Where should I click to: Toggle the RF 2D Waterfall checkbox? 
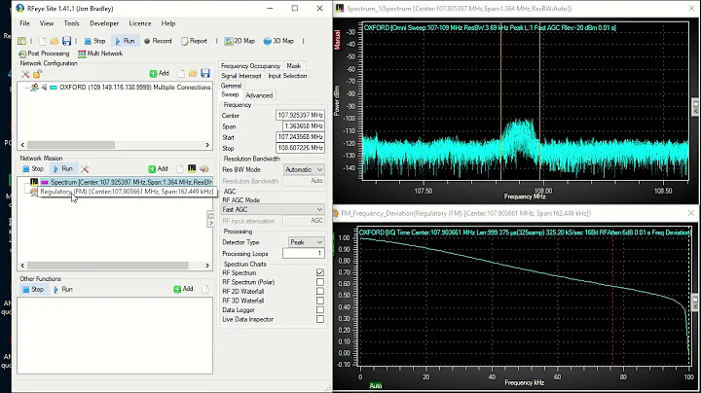tap(320, 292)
